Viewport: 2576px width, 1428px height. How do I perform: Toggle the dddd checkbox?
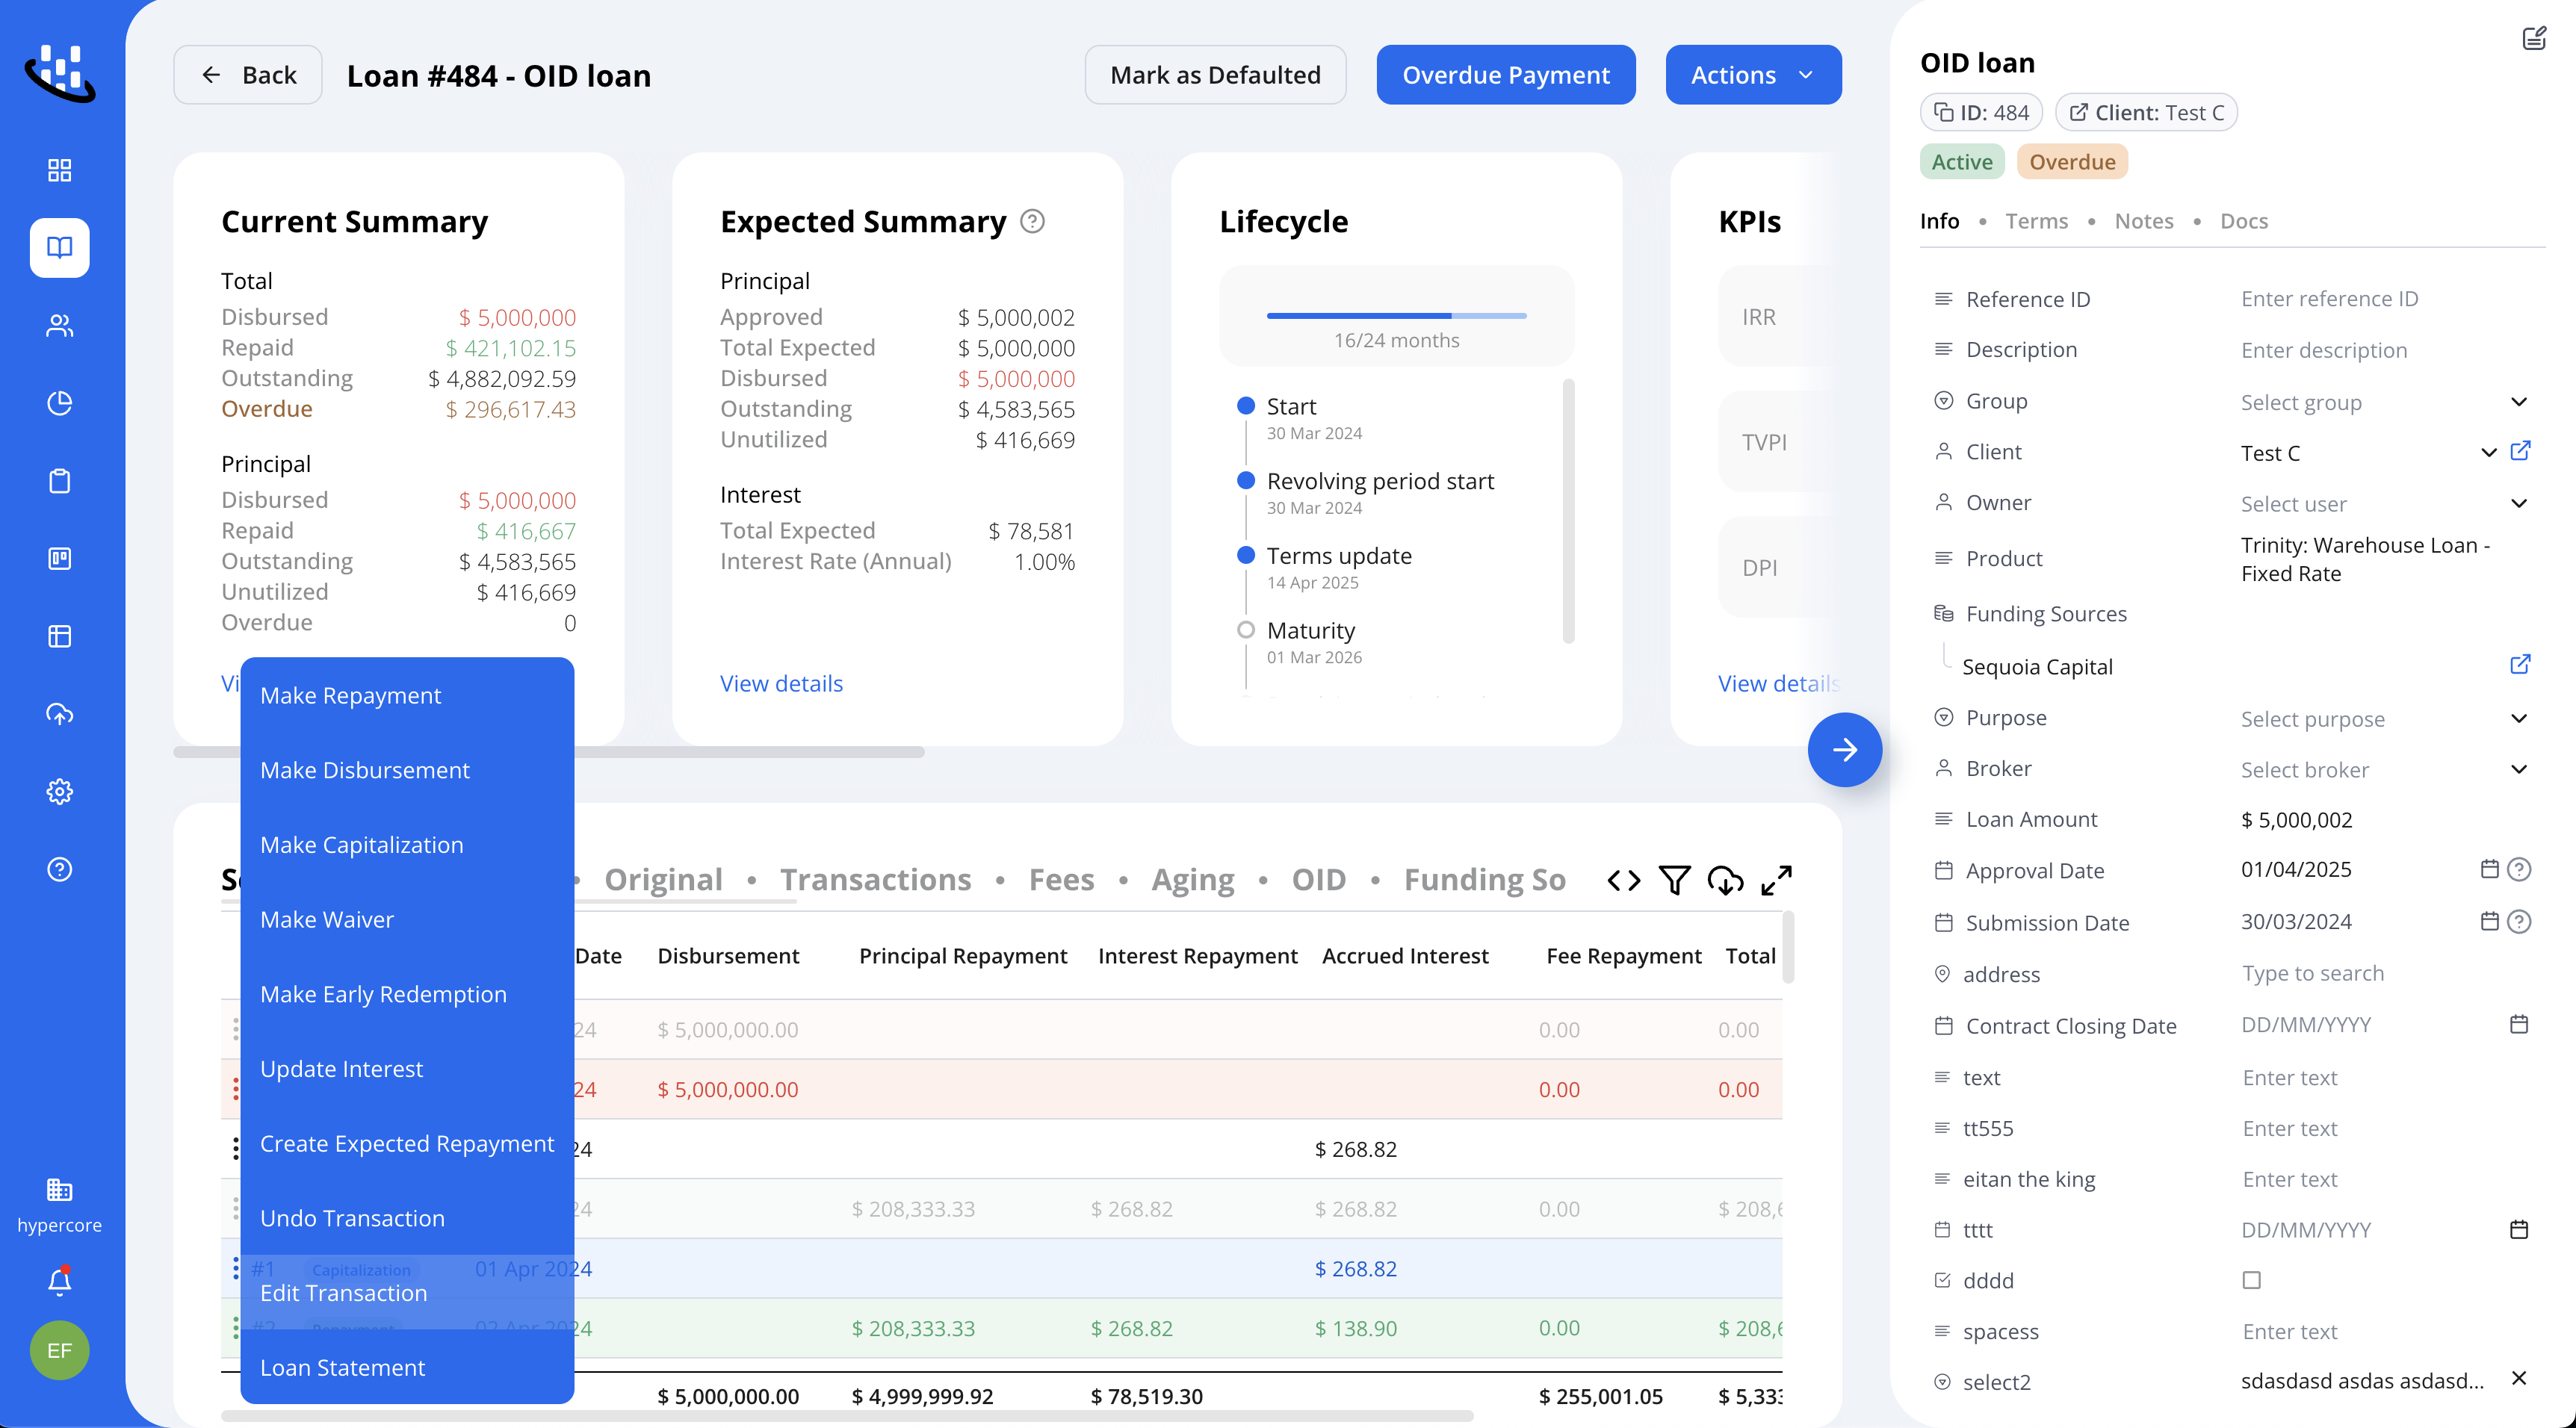click(x=2251, y=1280)
